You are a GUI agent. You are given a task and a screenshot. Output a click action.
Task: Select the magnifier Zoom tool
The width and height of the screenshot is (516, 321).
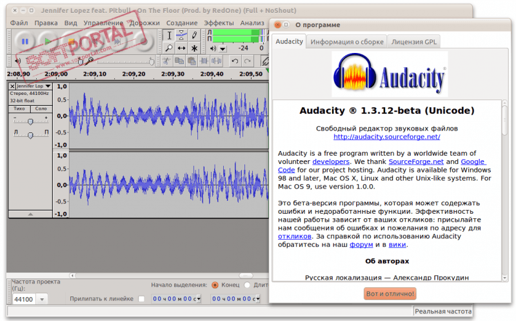click(169, 48)
